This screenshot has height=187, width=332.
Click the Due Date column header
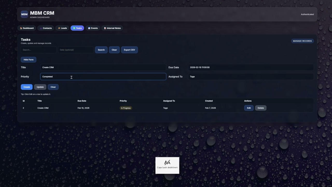click(82, 101)
